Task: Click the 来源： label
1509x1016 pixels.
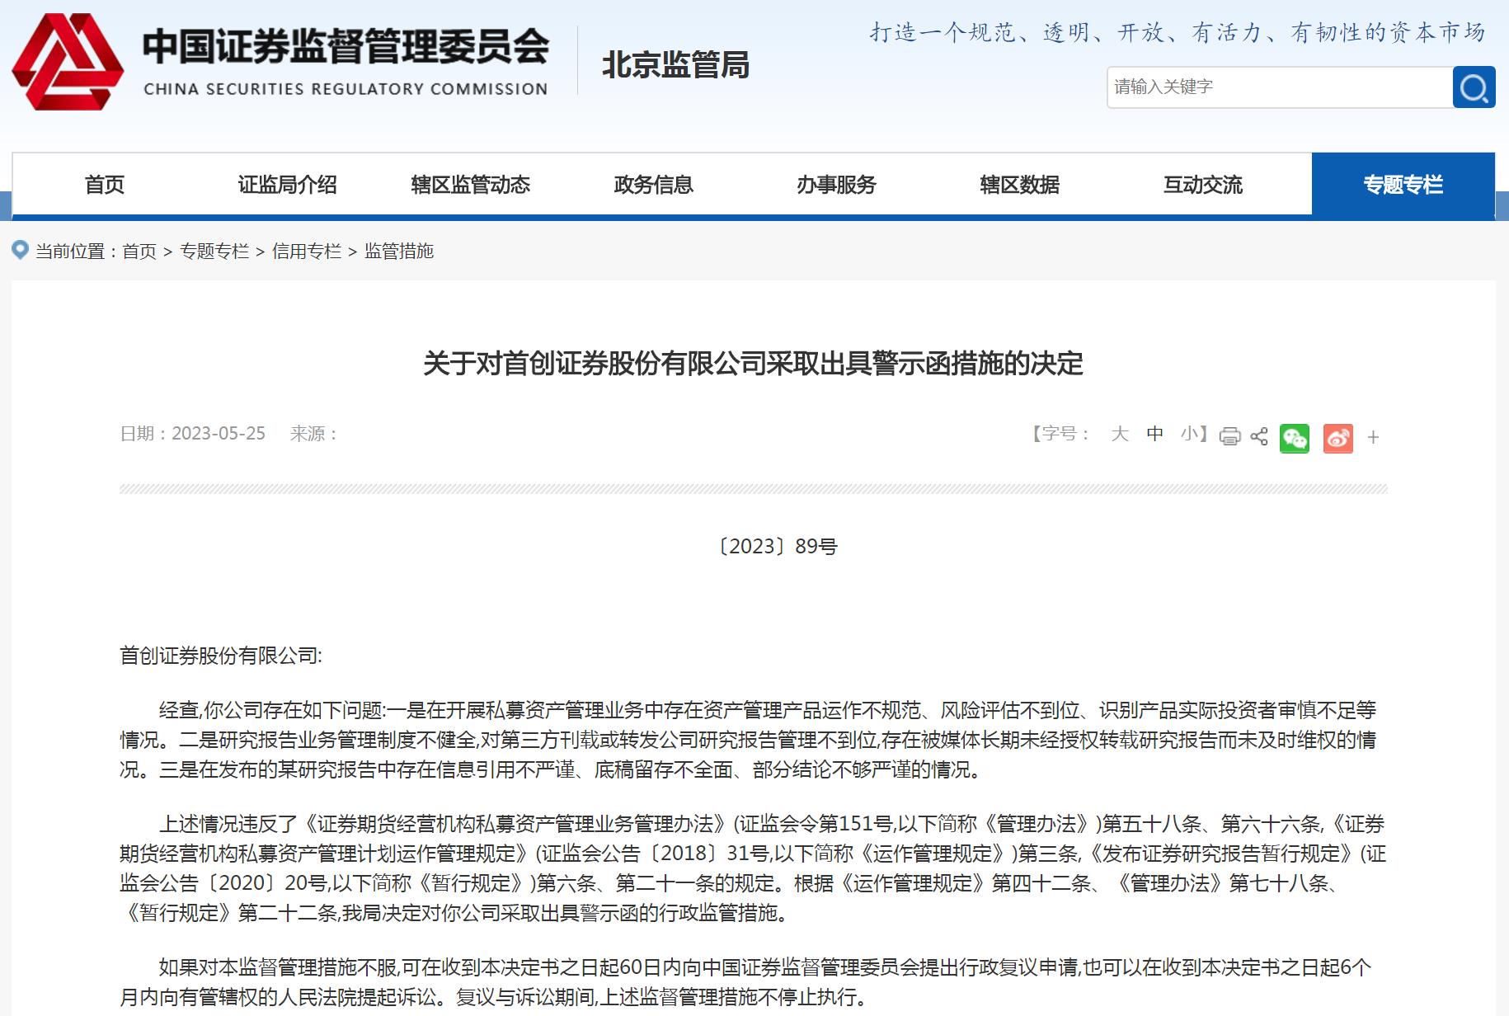Action: pyautogui.click(x=313, y=434)
